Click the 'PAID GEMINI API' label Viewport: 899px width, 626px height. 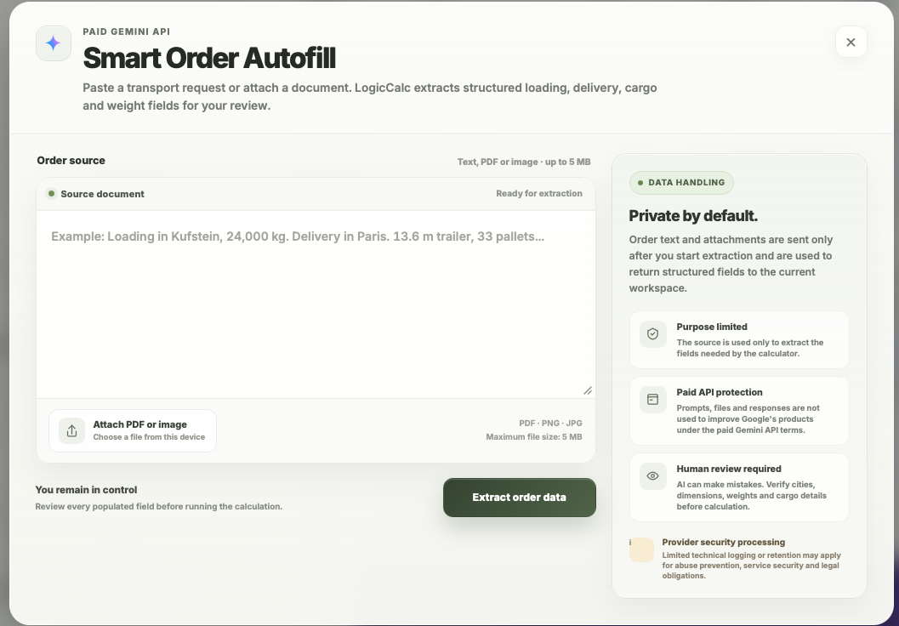point(127,31)
